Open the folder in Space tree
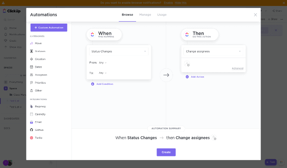 tap(18, 95)
